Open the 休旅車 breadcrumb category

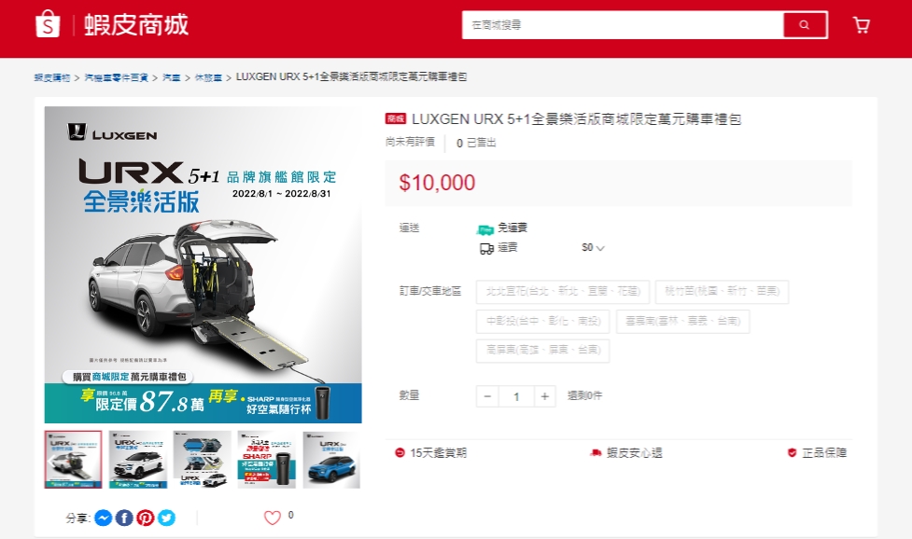pyautogui.click(x=210, y=77)
